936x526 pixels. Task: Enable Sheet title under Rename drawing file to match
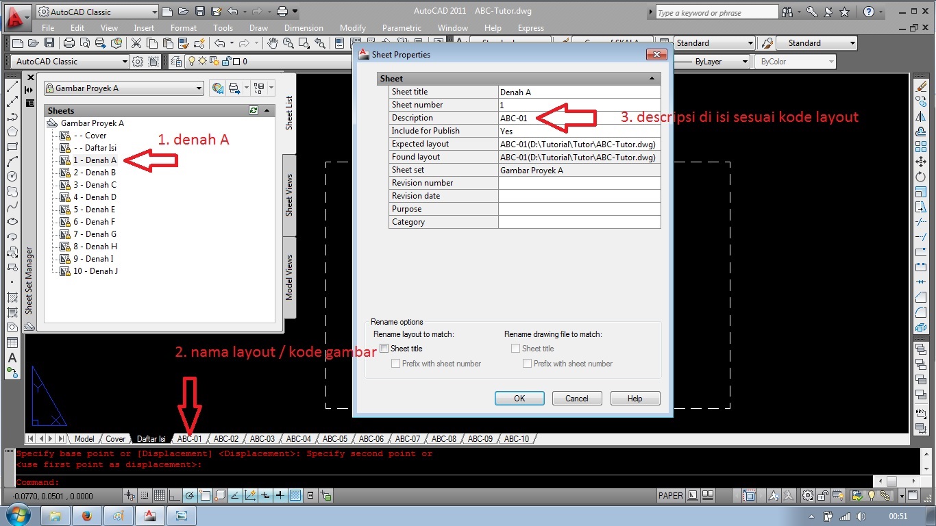tap(515, 348)
